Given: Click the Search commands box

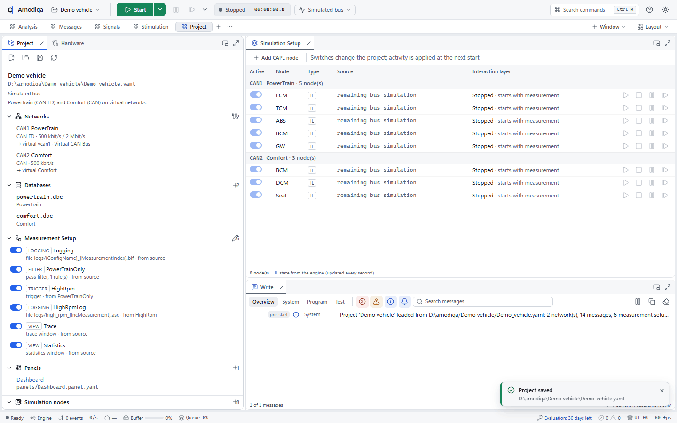Looking at the screenshot, I should tap(595, 9).
